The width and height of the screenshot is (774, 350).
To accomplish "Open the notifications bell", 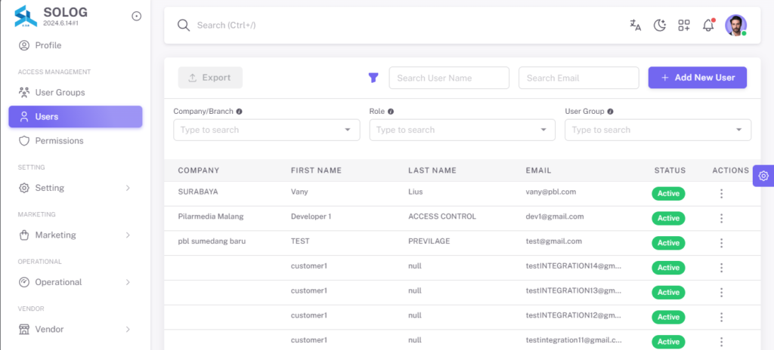I will tap(708, 25).
